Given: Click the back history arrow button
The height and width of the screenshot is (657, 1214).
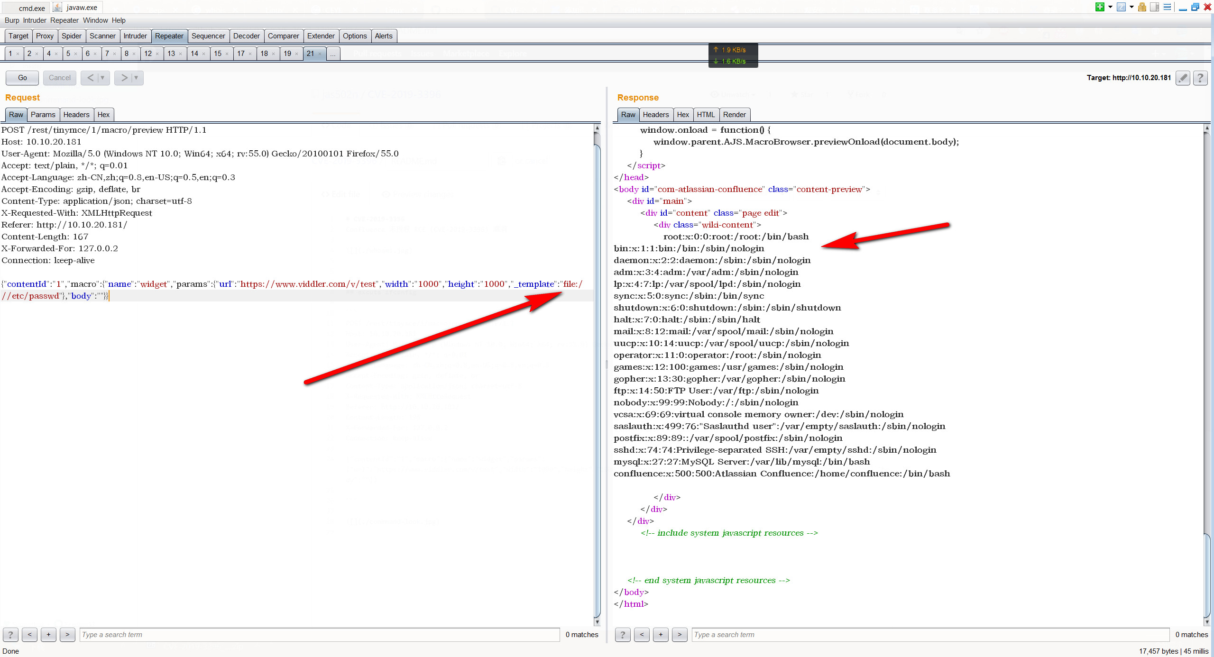Looking at the screenshot, I should 90,78.
